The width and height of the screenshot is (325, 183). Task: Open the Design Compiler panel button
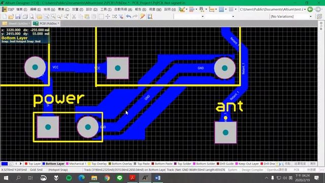252,170
